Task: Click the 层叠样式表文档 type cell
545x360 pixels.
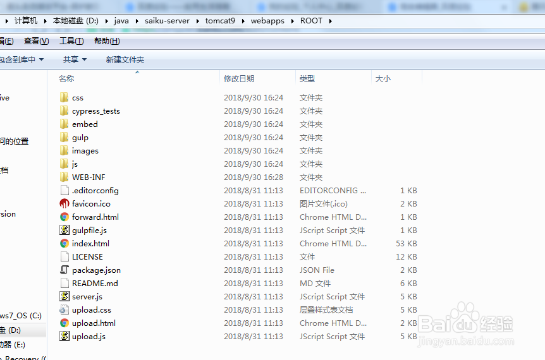Action: (x=326, y=309)
